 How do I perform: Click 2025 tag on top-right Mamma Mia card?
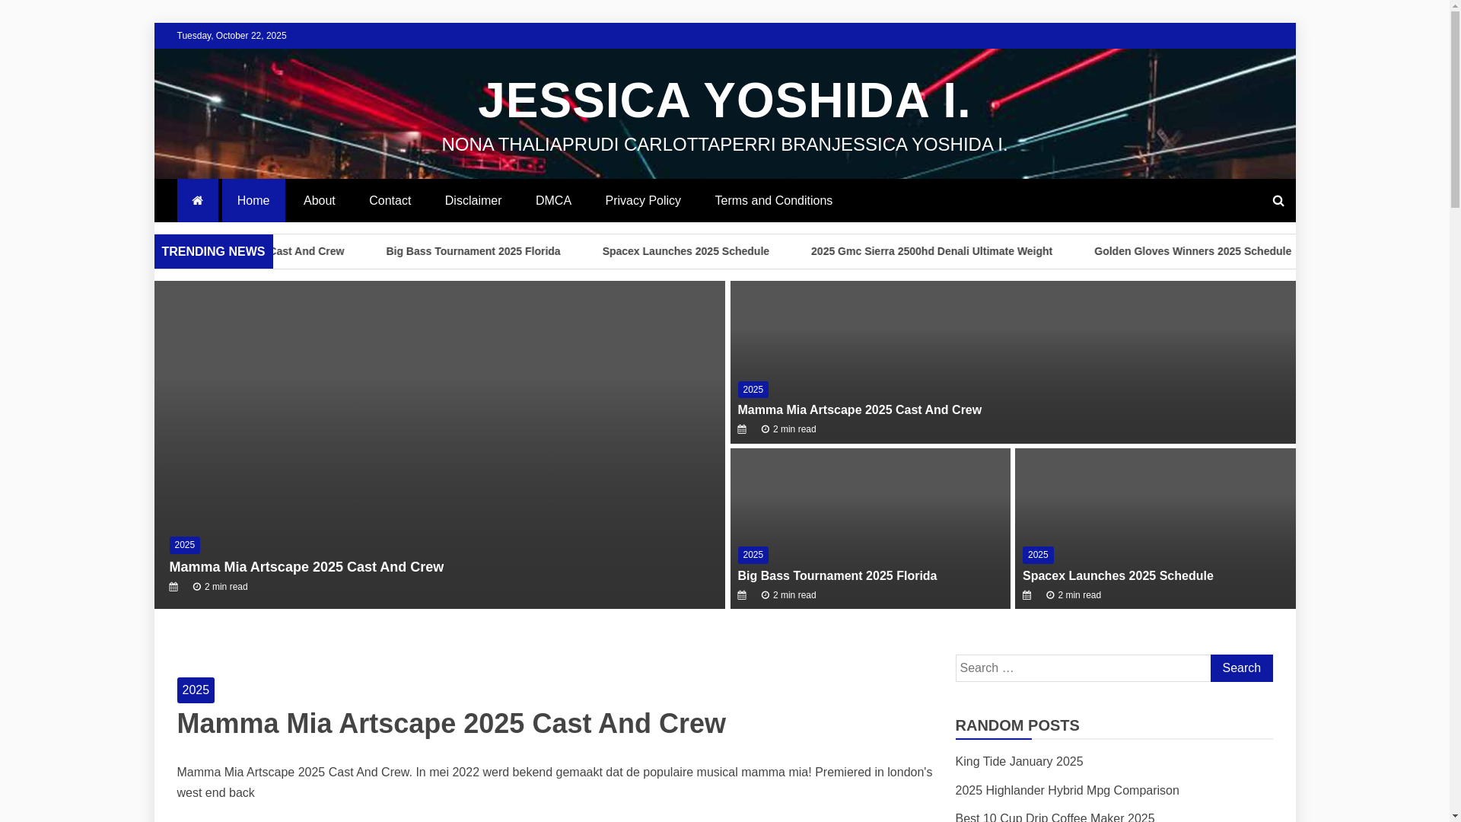click(753, 390)
